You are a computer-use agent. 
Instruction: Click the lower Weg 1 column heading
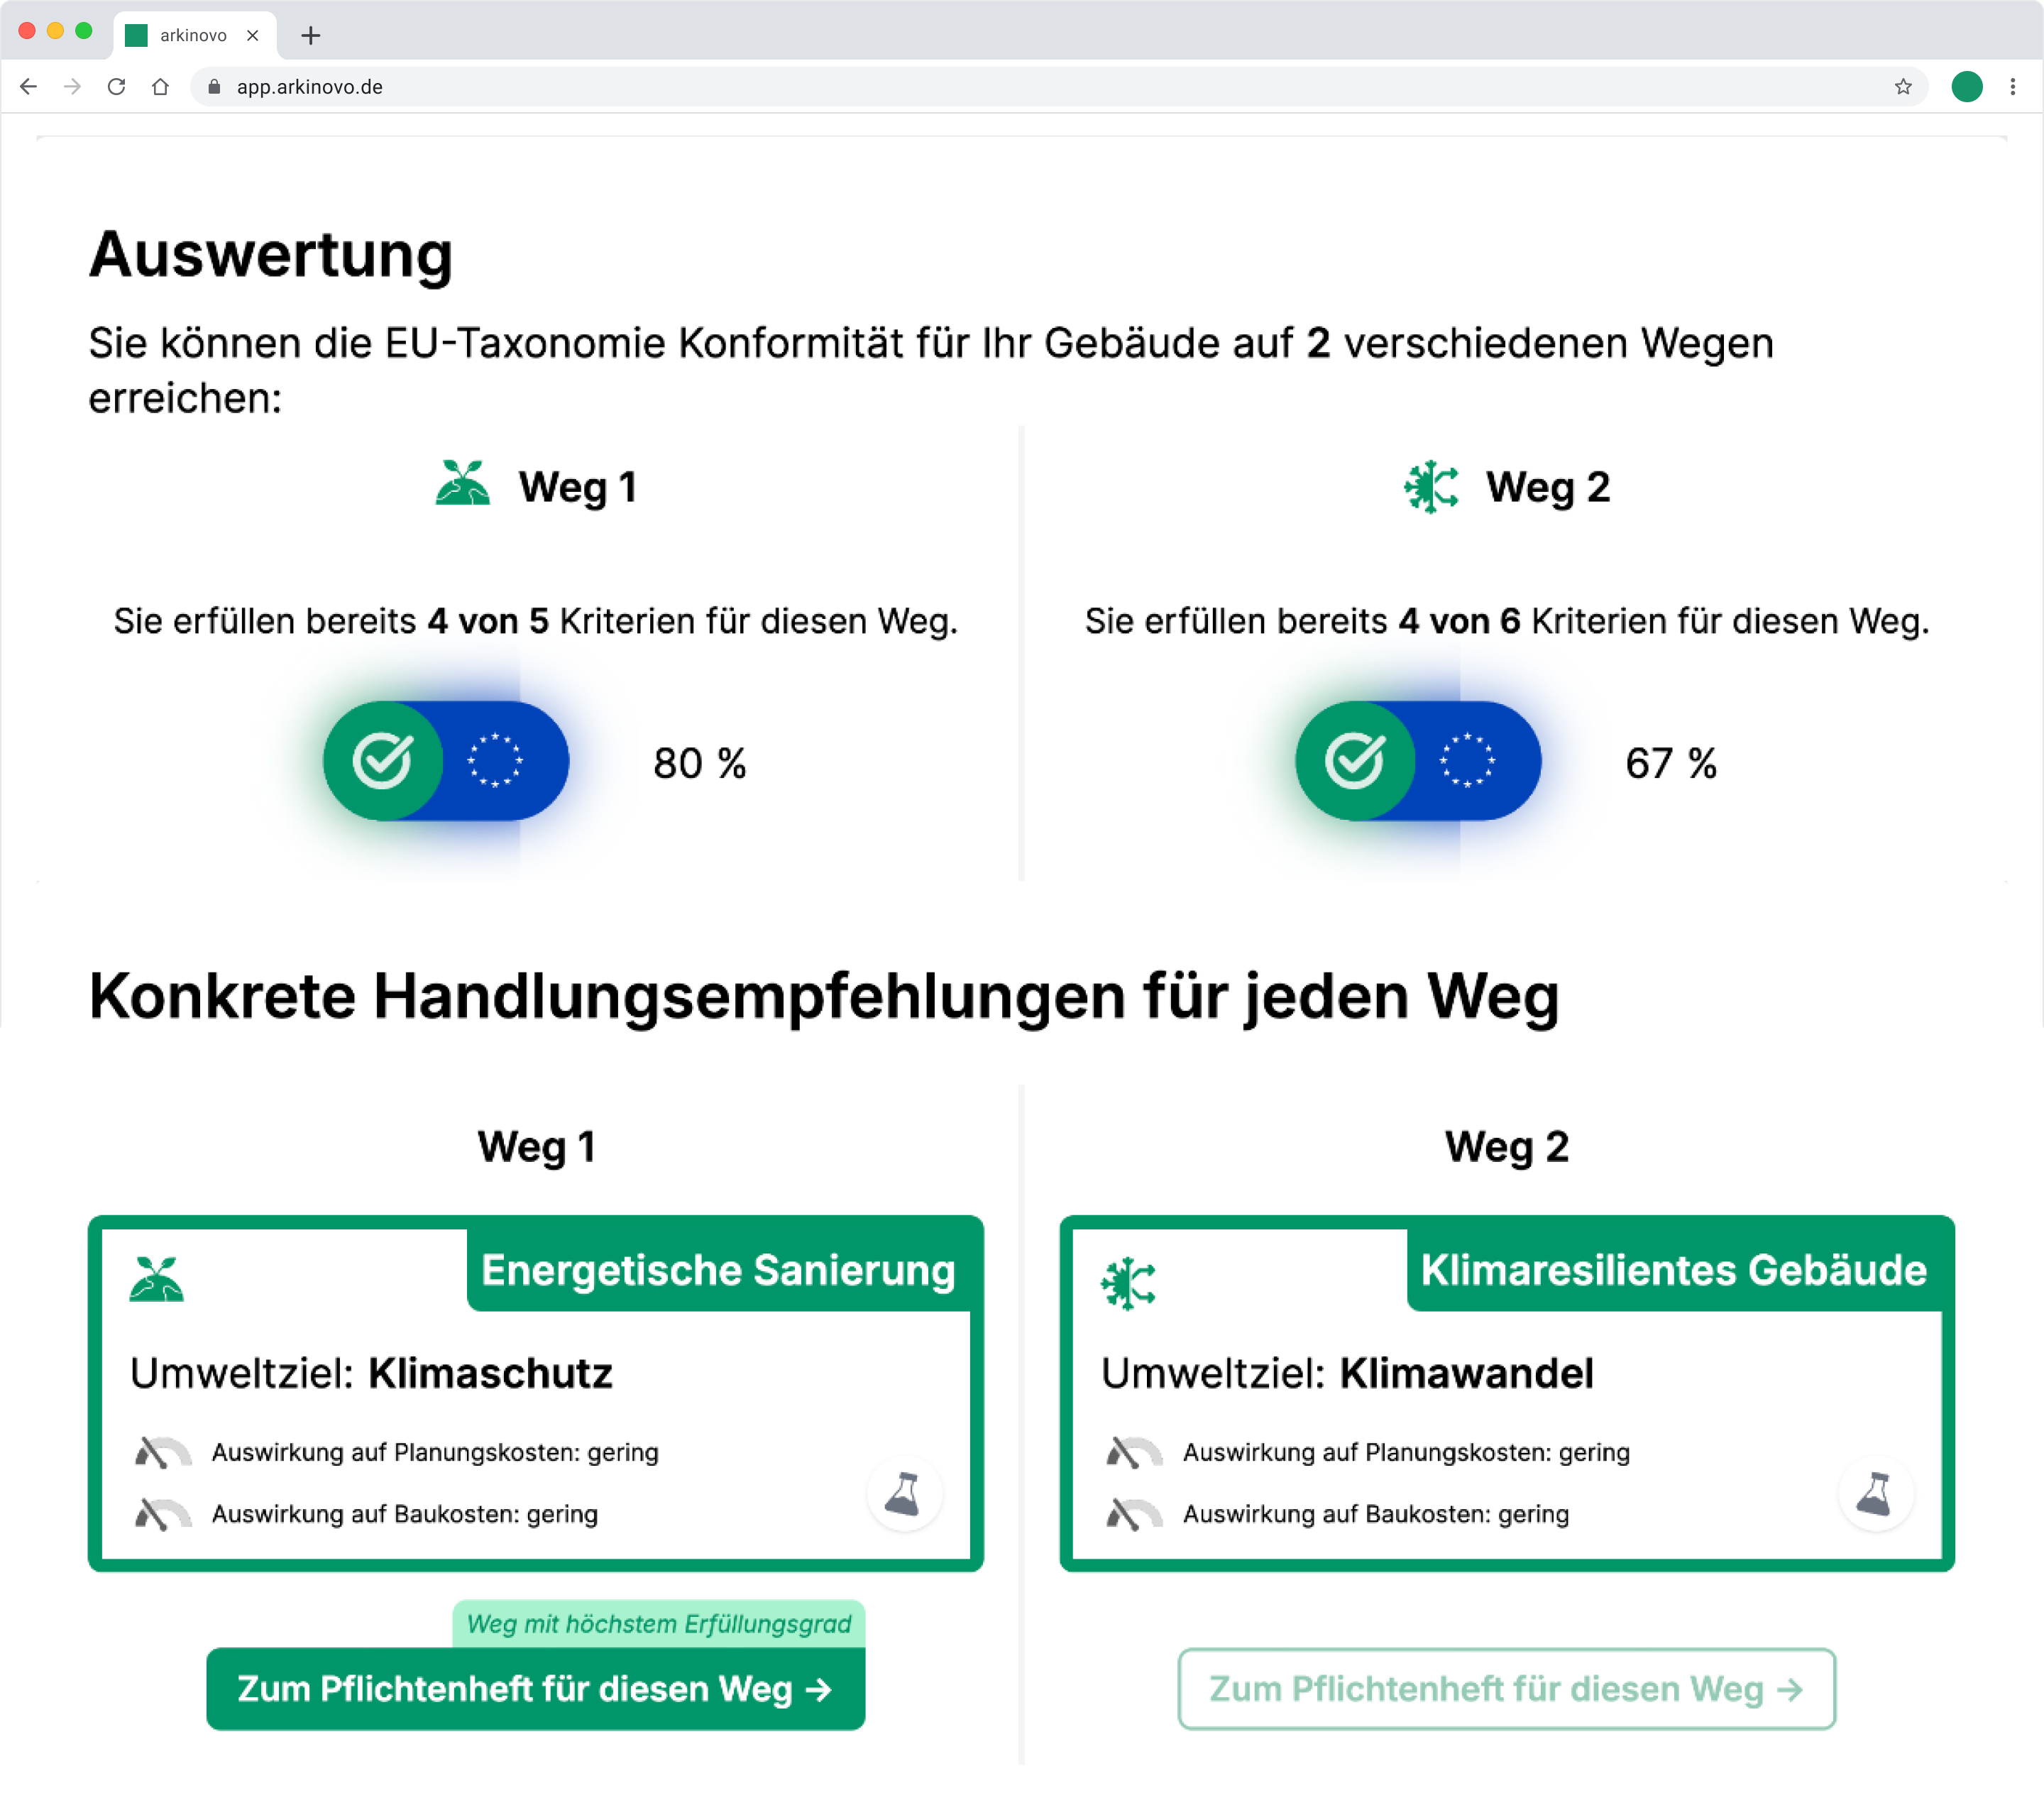537,1147
